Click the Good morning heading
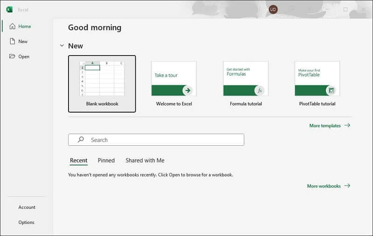The image size is (373, 236). point(95,28)
